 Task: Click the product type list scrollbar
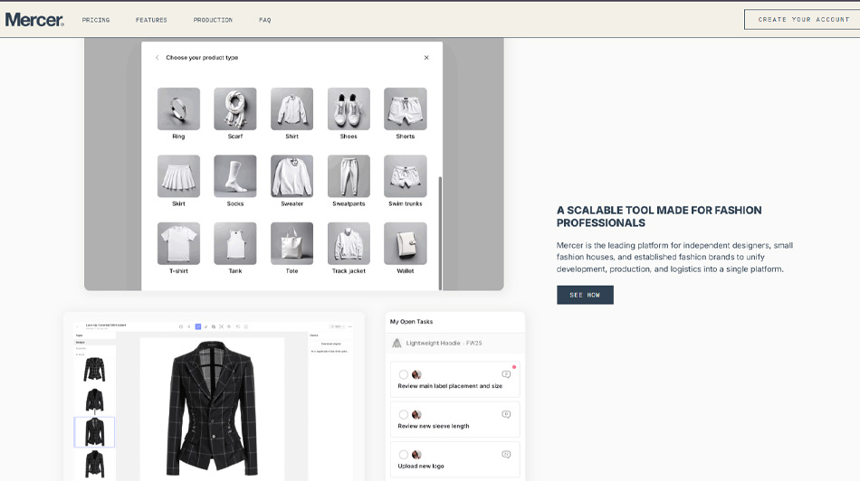point(441,232)
